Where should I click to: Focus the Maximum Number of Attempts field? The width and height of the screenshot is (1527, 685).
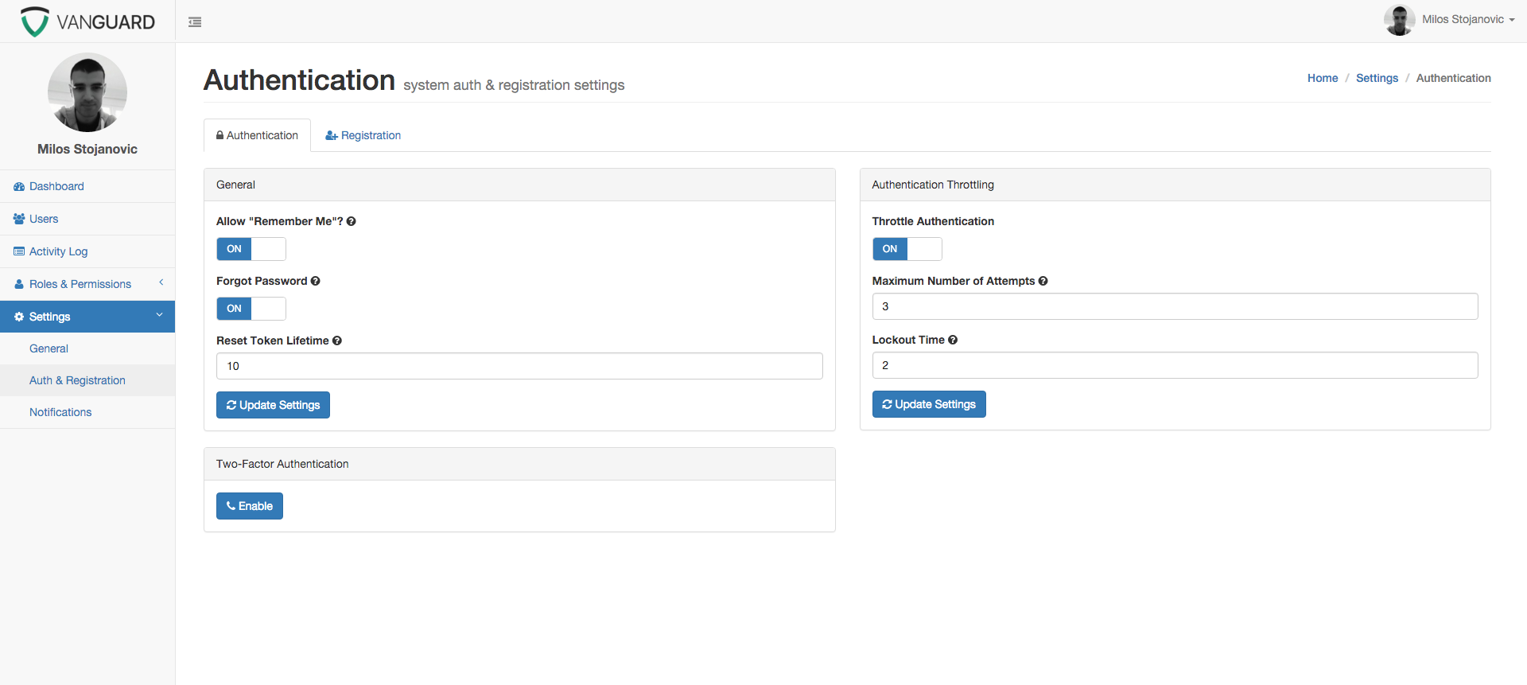pyautogui.click(x=1175, y=306)
